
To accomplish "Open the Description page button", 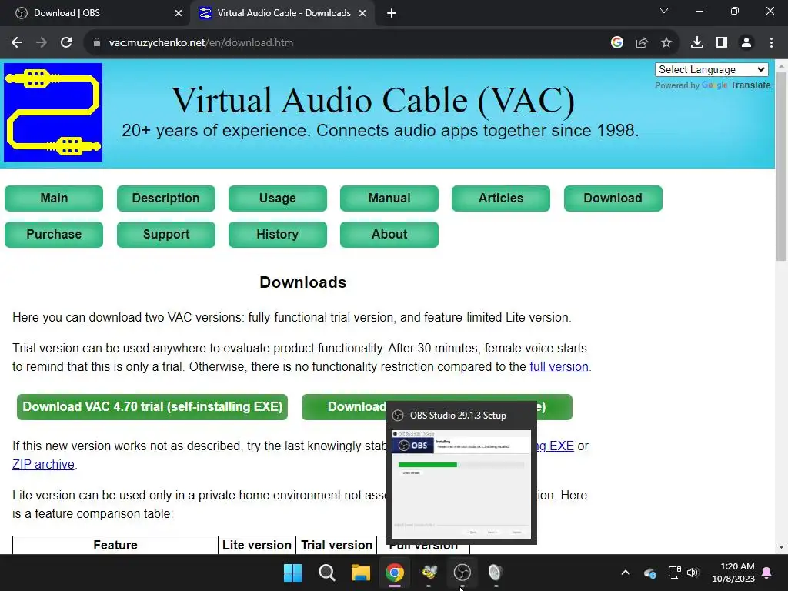I will [x=166, y=198].
